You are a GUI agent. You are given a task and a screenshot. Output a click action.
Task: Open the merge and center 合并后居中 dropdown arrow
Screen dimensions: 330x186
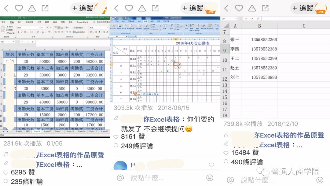tap(87, 32)
